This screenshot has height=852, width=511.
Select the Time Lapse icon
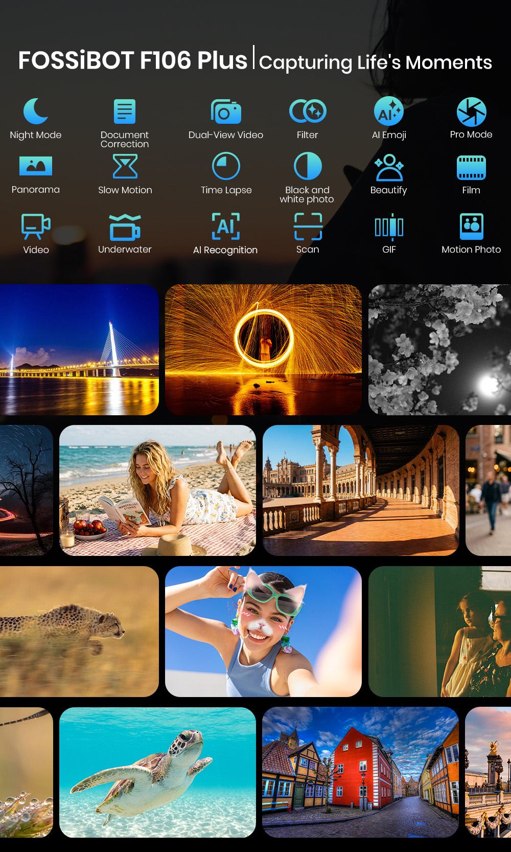[x=226, y=166]
